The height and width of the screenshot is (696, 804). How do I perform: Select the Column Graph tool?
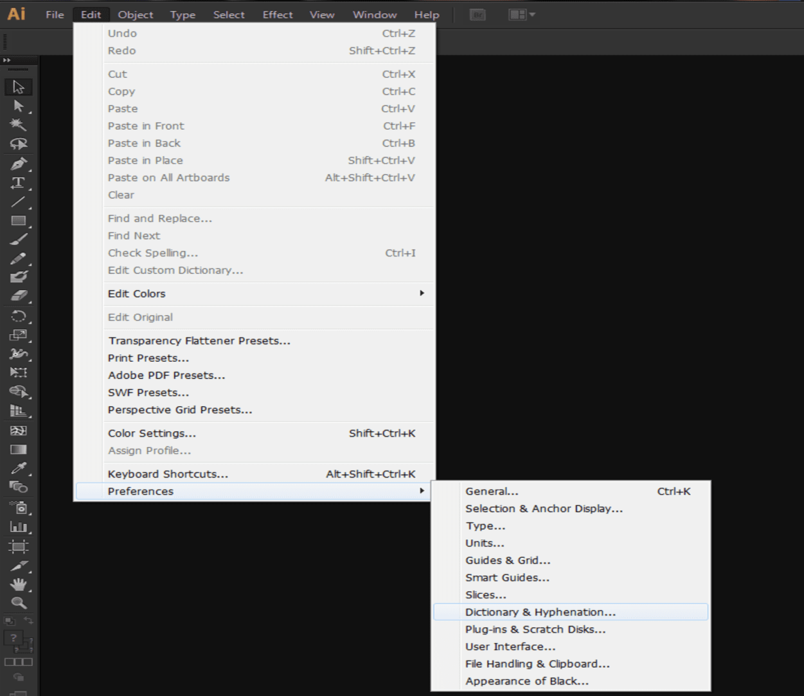click(x=19, y=527)
